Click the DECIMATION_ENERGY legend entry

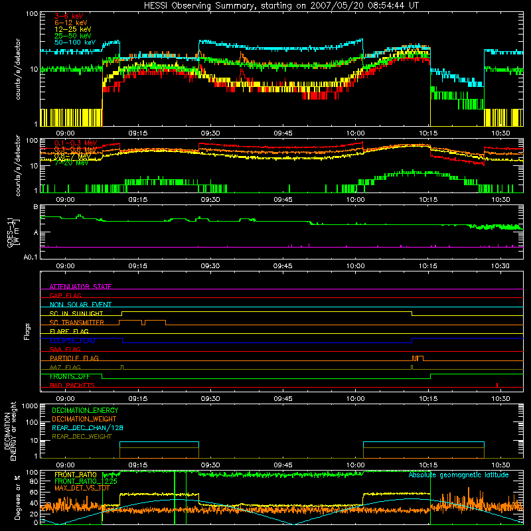[x=85, y=410]
